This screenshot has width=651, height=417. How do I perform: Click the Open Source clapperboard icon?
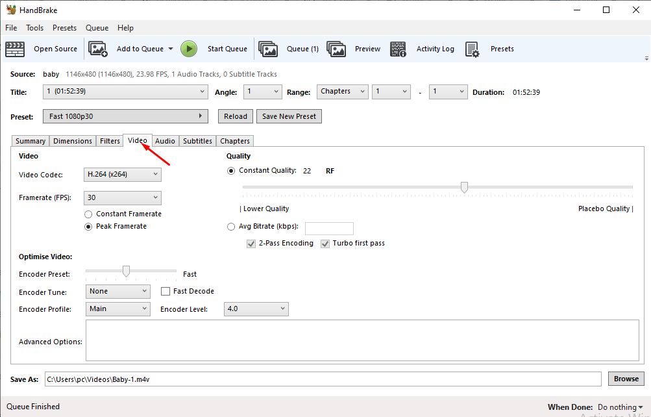pos(15,49)
